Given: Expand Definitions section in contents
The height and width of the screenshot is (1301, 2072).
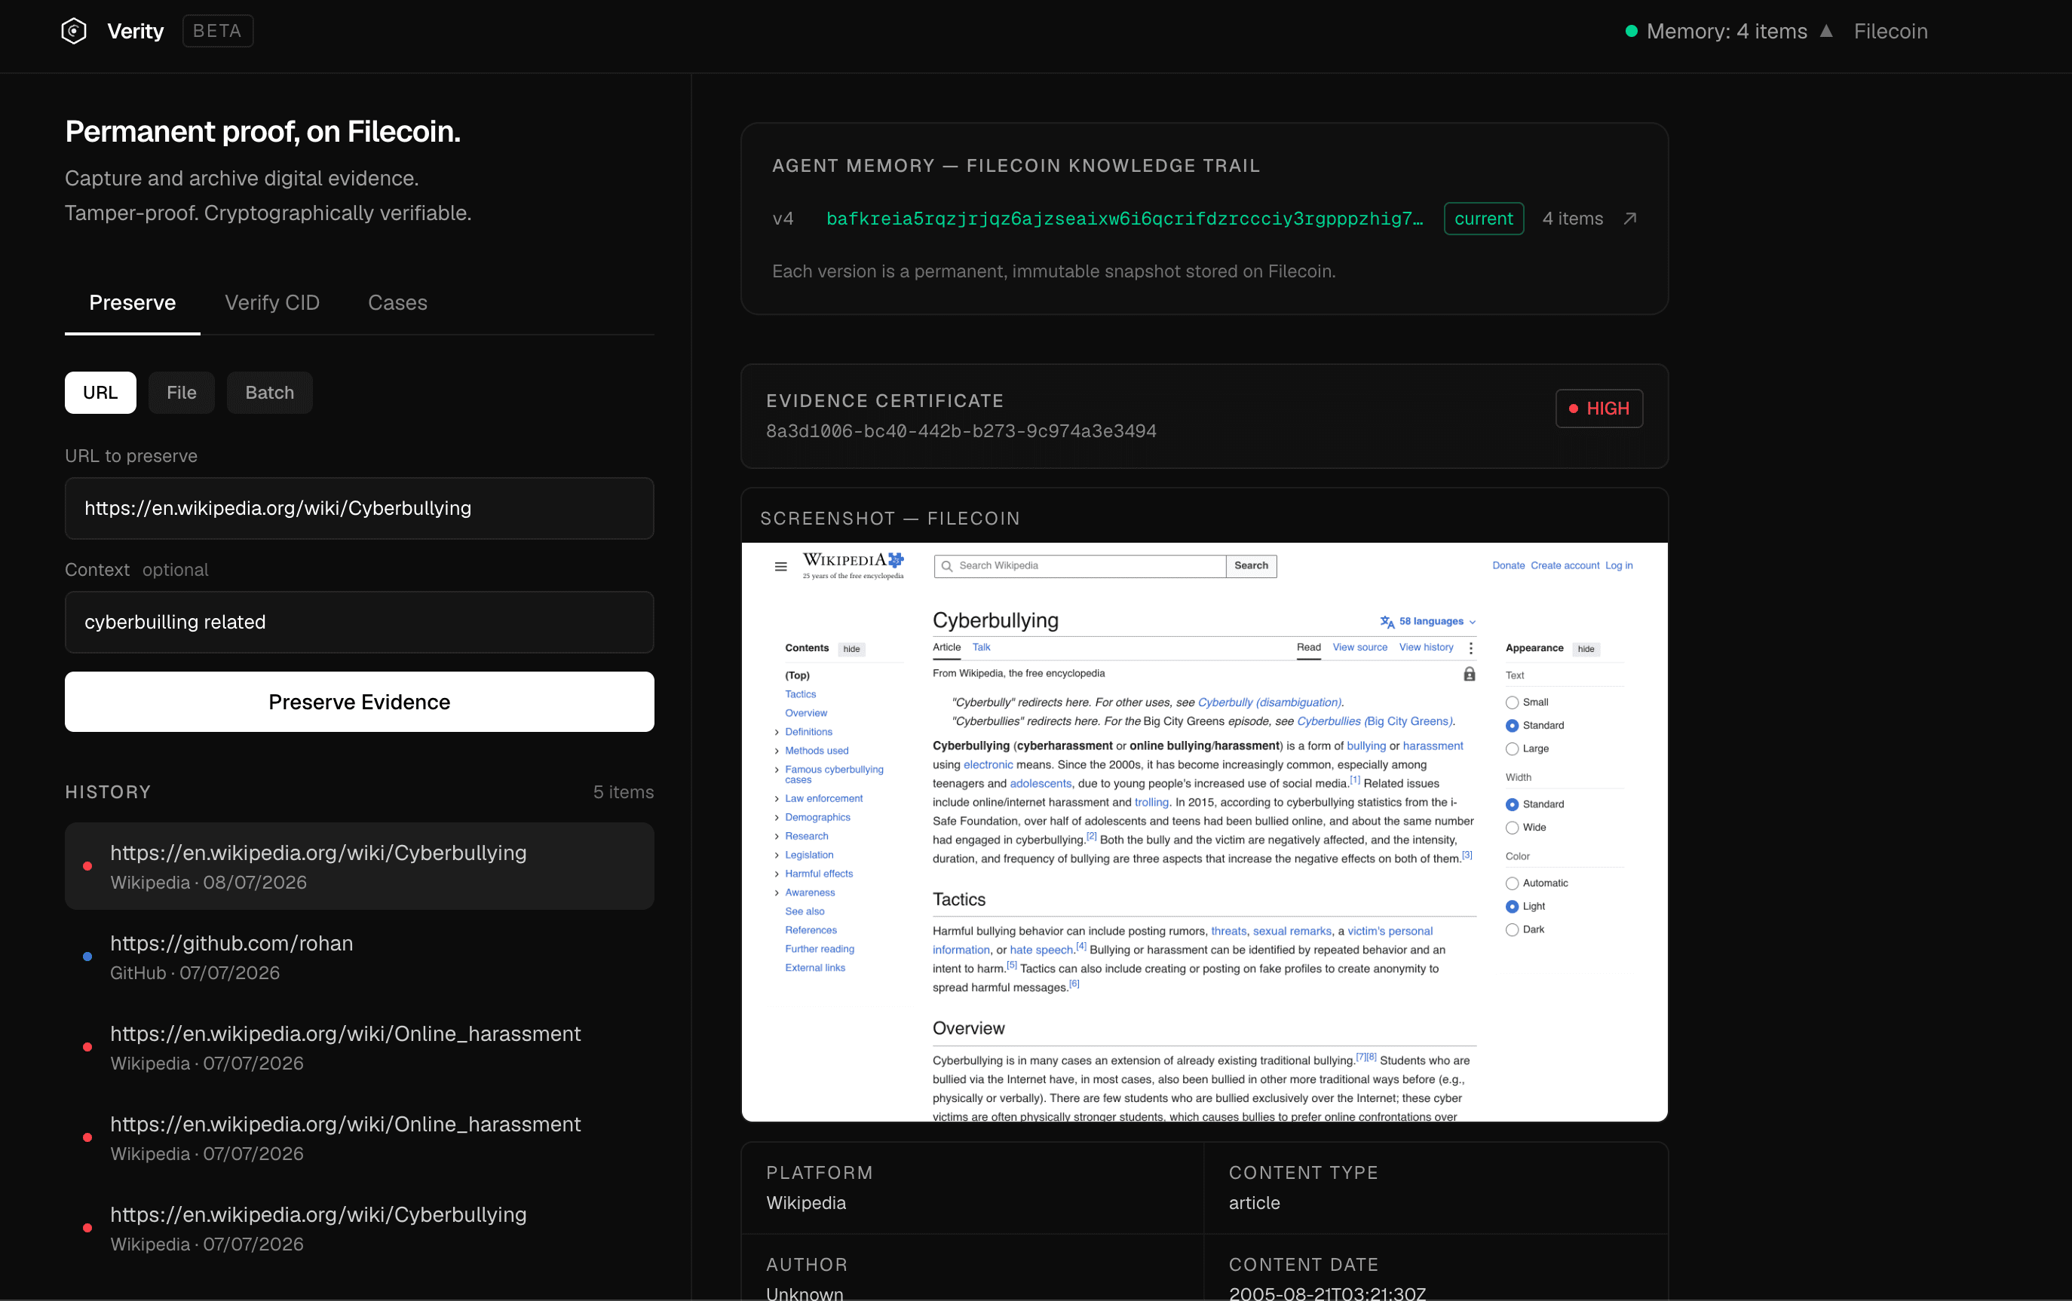Looking at the screenshot, I should point(777,732).
